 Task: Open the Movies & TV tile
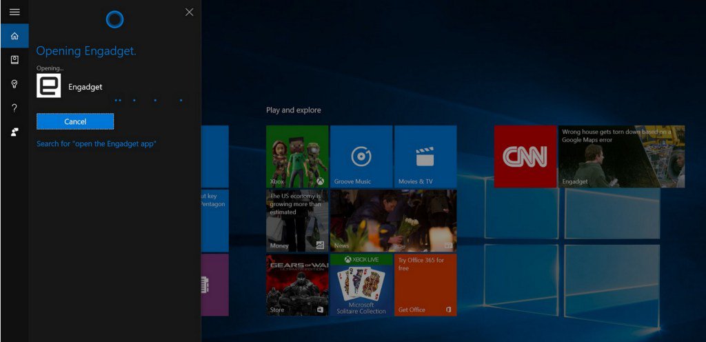coord(425,156)
